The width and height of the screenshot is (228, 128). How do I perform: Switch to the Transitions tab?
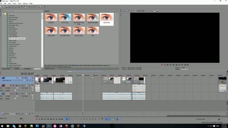(27, 69)
